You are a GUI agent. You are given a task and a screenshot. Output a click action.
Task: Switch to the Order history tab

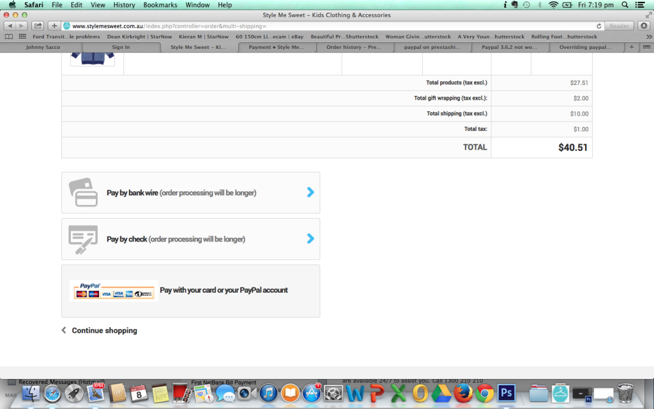[x=354, y=47]
